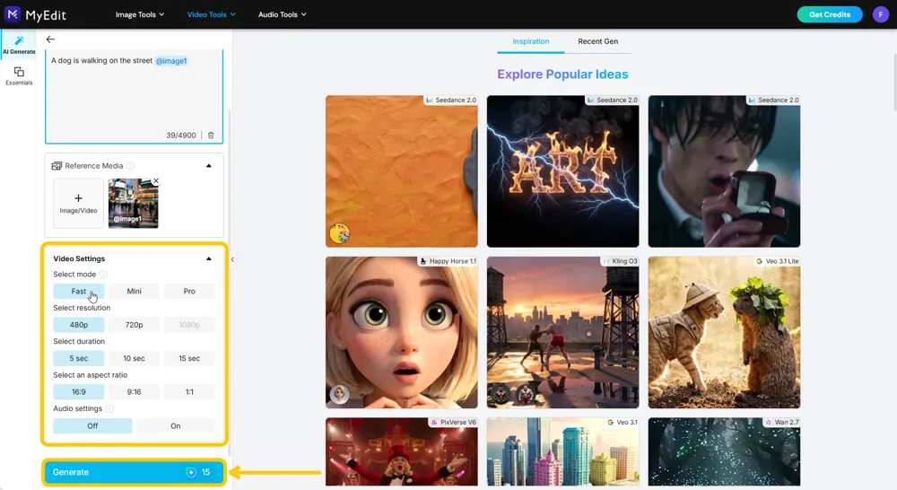Click the creator avatar on the cartoon girl card
The height and width of the screenshot is (490, 897).
339,394
